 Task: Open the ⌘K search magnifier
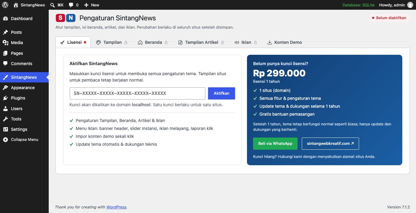(x=52, y=5)
